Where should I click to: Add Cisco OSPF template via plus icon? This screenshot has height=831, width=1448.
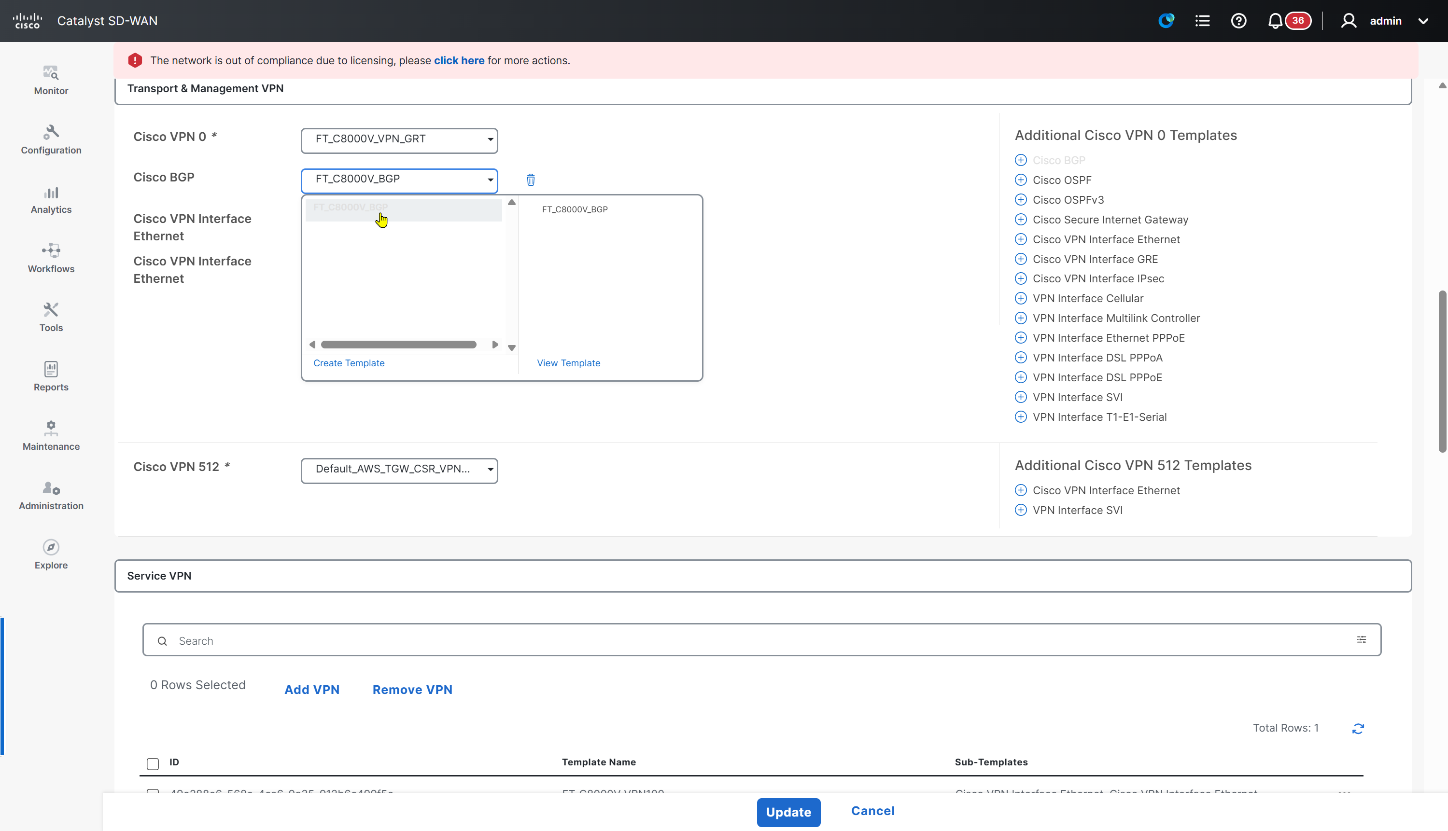coord(1021,180)
